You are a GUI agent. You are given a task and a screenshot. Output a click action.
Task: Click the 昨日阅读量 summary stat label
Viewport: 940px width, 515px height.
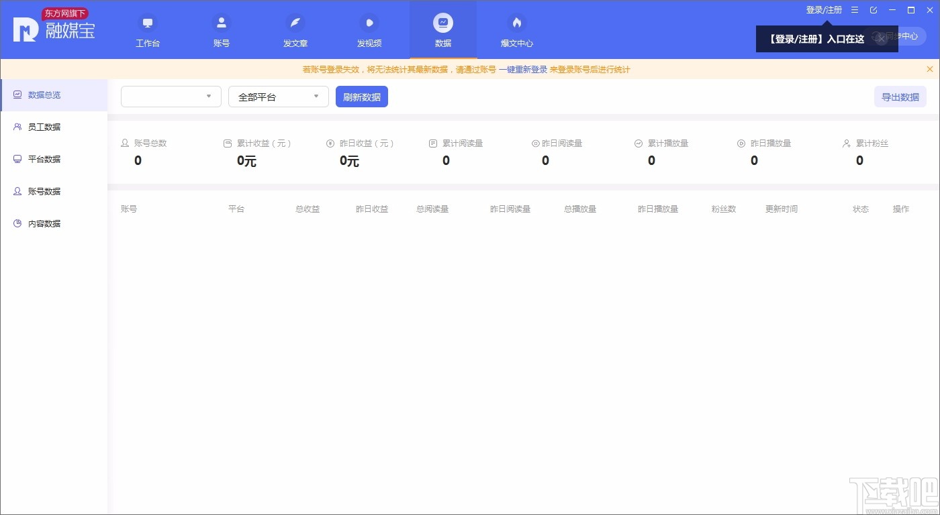562,144
